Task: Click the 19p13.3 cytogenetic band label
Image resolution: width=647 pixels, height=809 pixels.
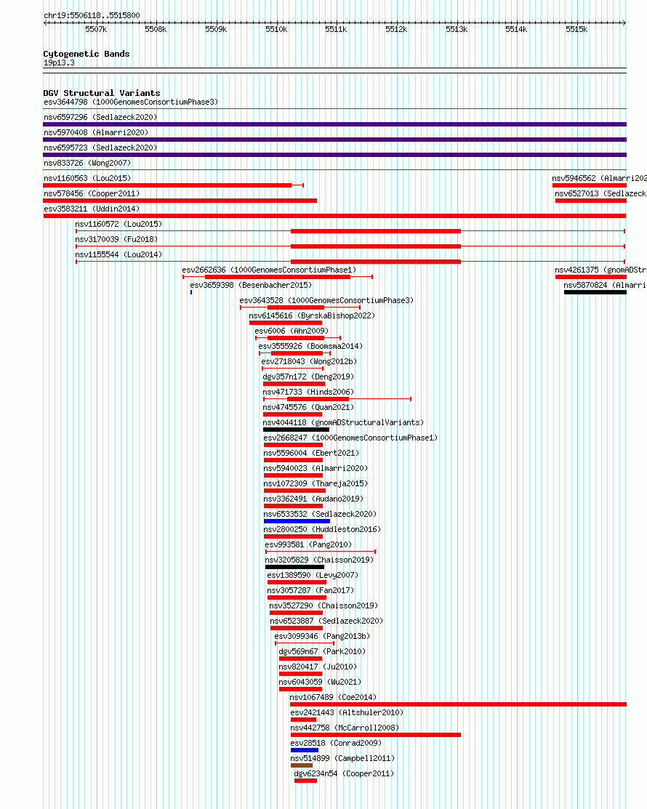Action: [59, 63]
